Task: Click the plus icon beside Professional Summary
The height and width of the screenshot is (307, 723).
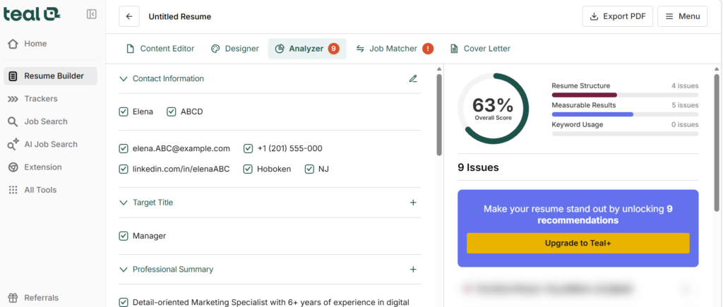Action: coord(413,270)
